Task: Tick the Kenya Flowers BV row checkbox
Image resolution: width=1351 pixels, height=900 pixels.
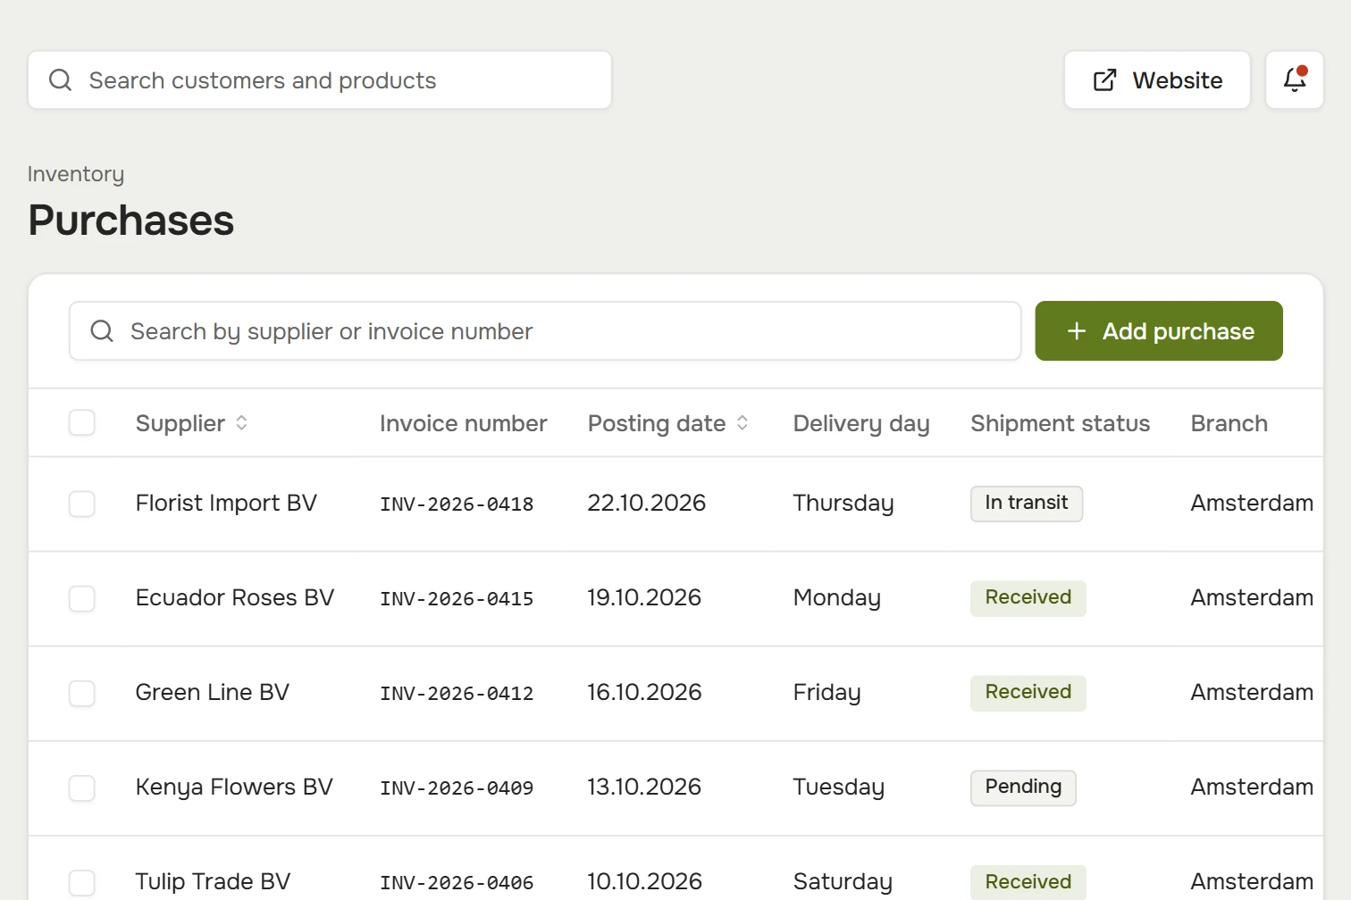Action: coord(82,787)
